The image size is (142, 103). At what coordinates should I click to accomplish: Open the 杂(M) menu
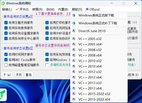[x=50, y=9]
